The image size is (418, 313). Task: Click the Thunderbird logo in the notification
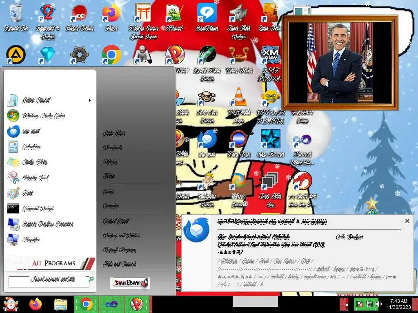point(196,230)
